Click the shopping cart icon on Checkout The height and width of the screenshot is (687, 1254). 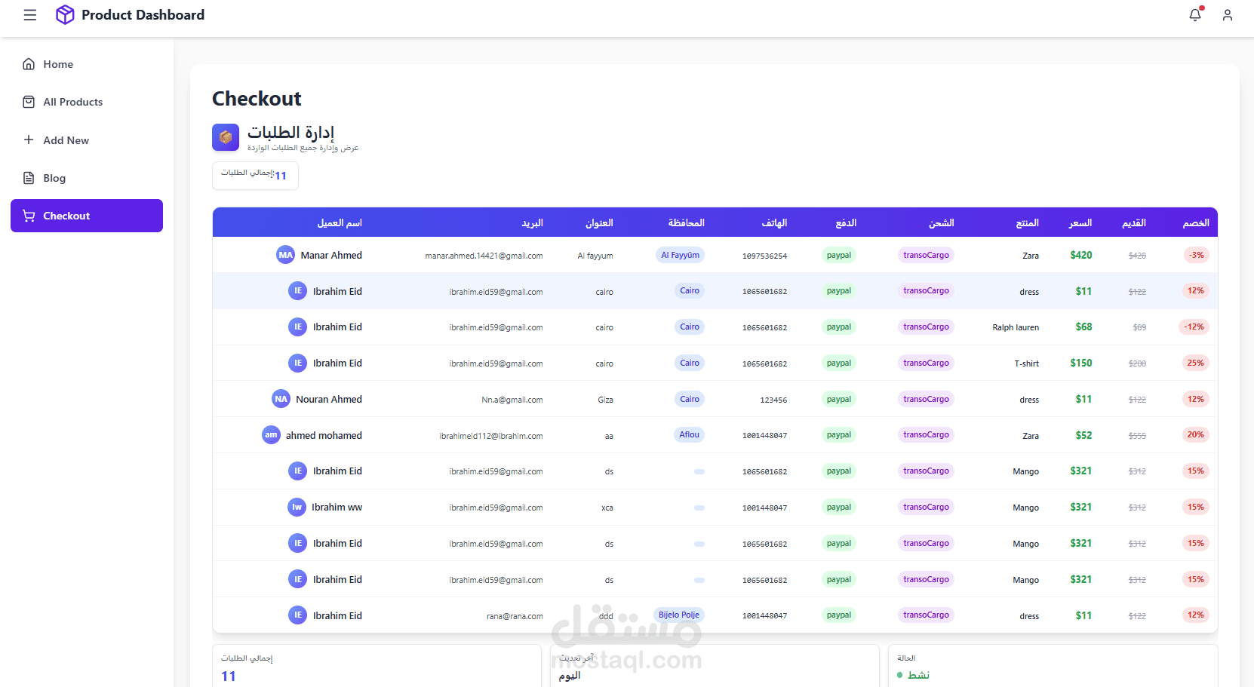tap(28, 216)
